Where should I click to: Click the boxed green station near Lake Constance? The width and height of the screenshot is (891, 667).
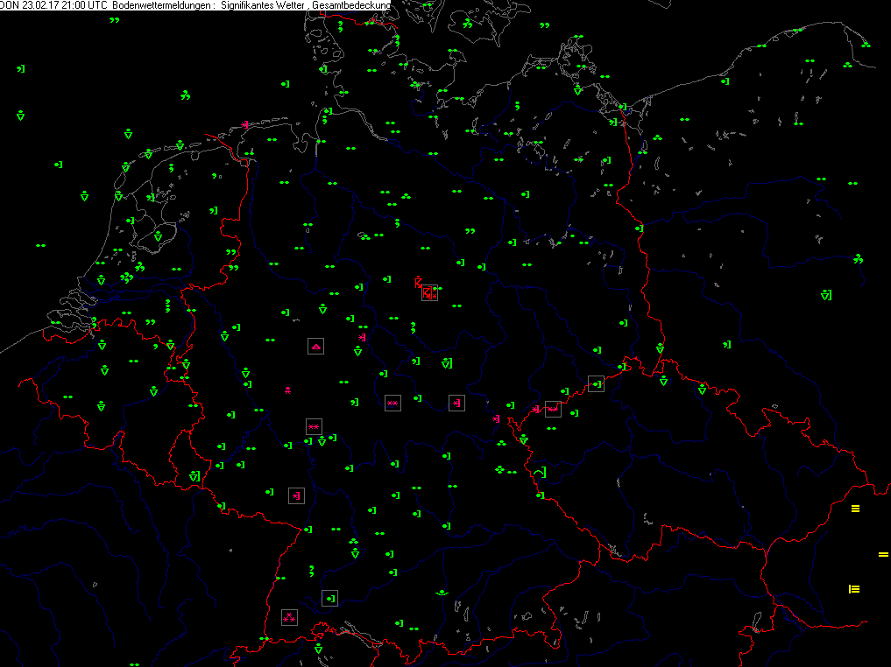tap(329, 599)
